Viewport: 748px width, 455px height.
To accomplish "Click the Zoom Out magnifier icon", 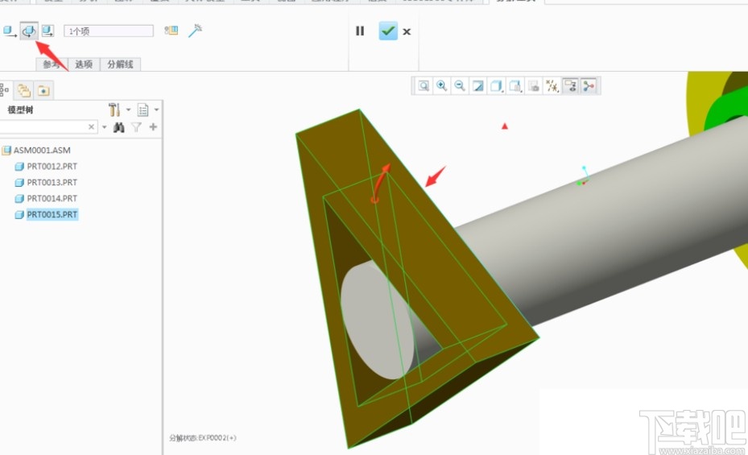I will (459, 85).
